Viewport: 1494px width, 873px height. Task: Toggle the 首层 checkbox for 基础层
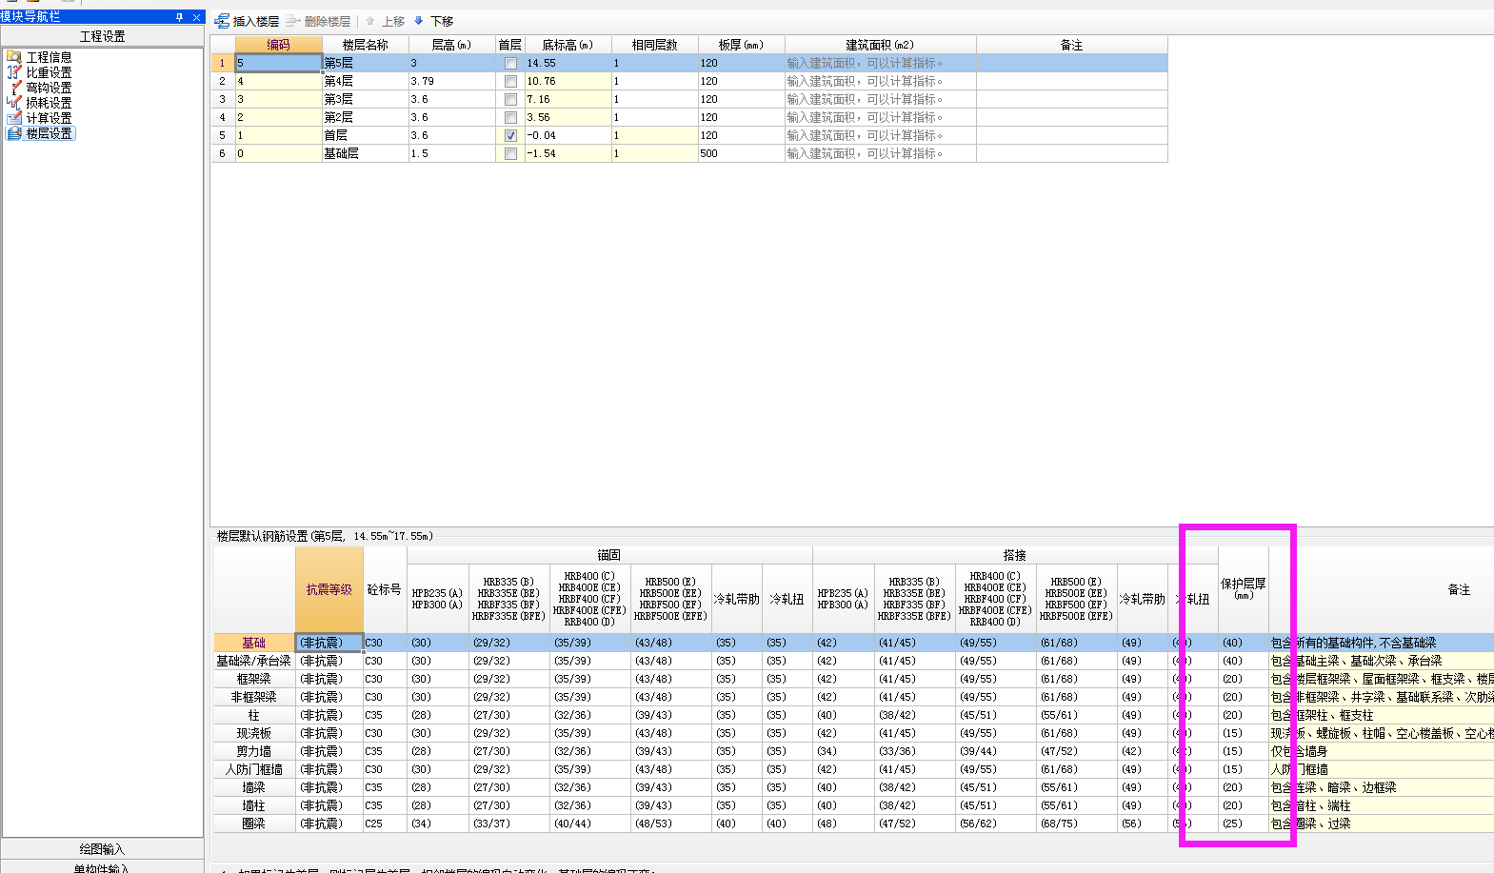click(x=510, y=154)
